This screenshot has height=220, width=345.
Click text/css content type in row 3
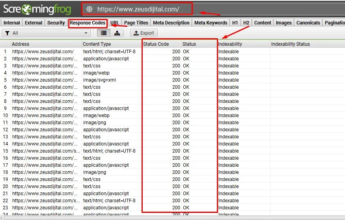point(92,66)
